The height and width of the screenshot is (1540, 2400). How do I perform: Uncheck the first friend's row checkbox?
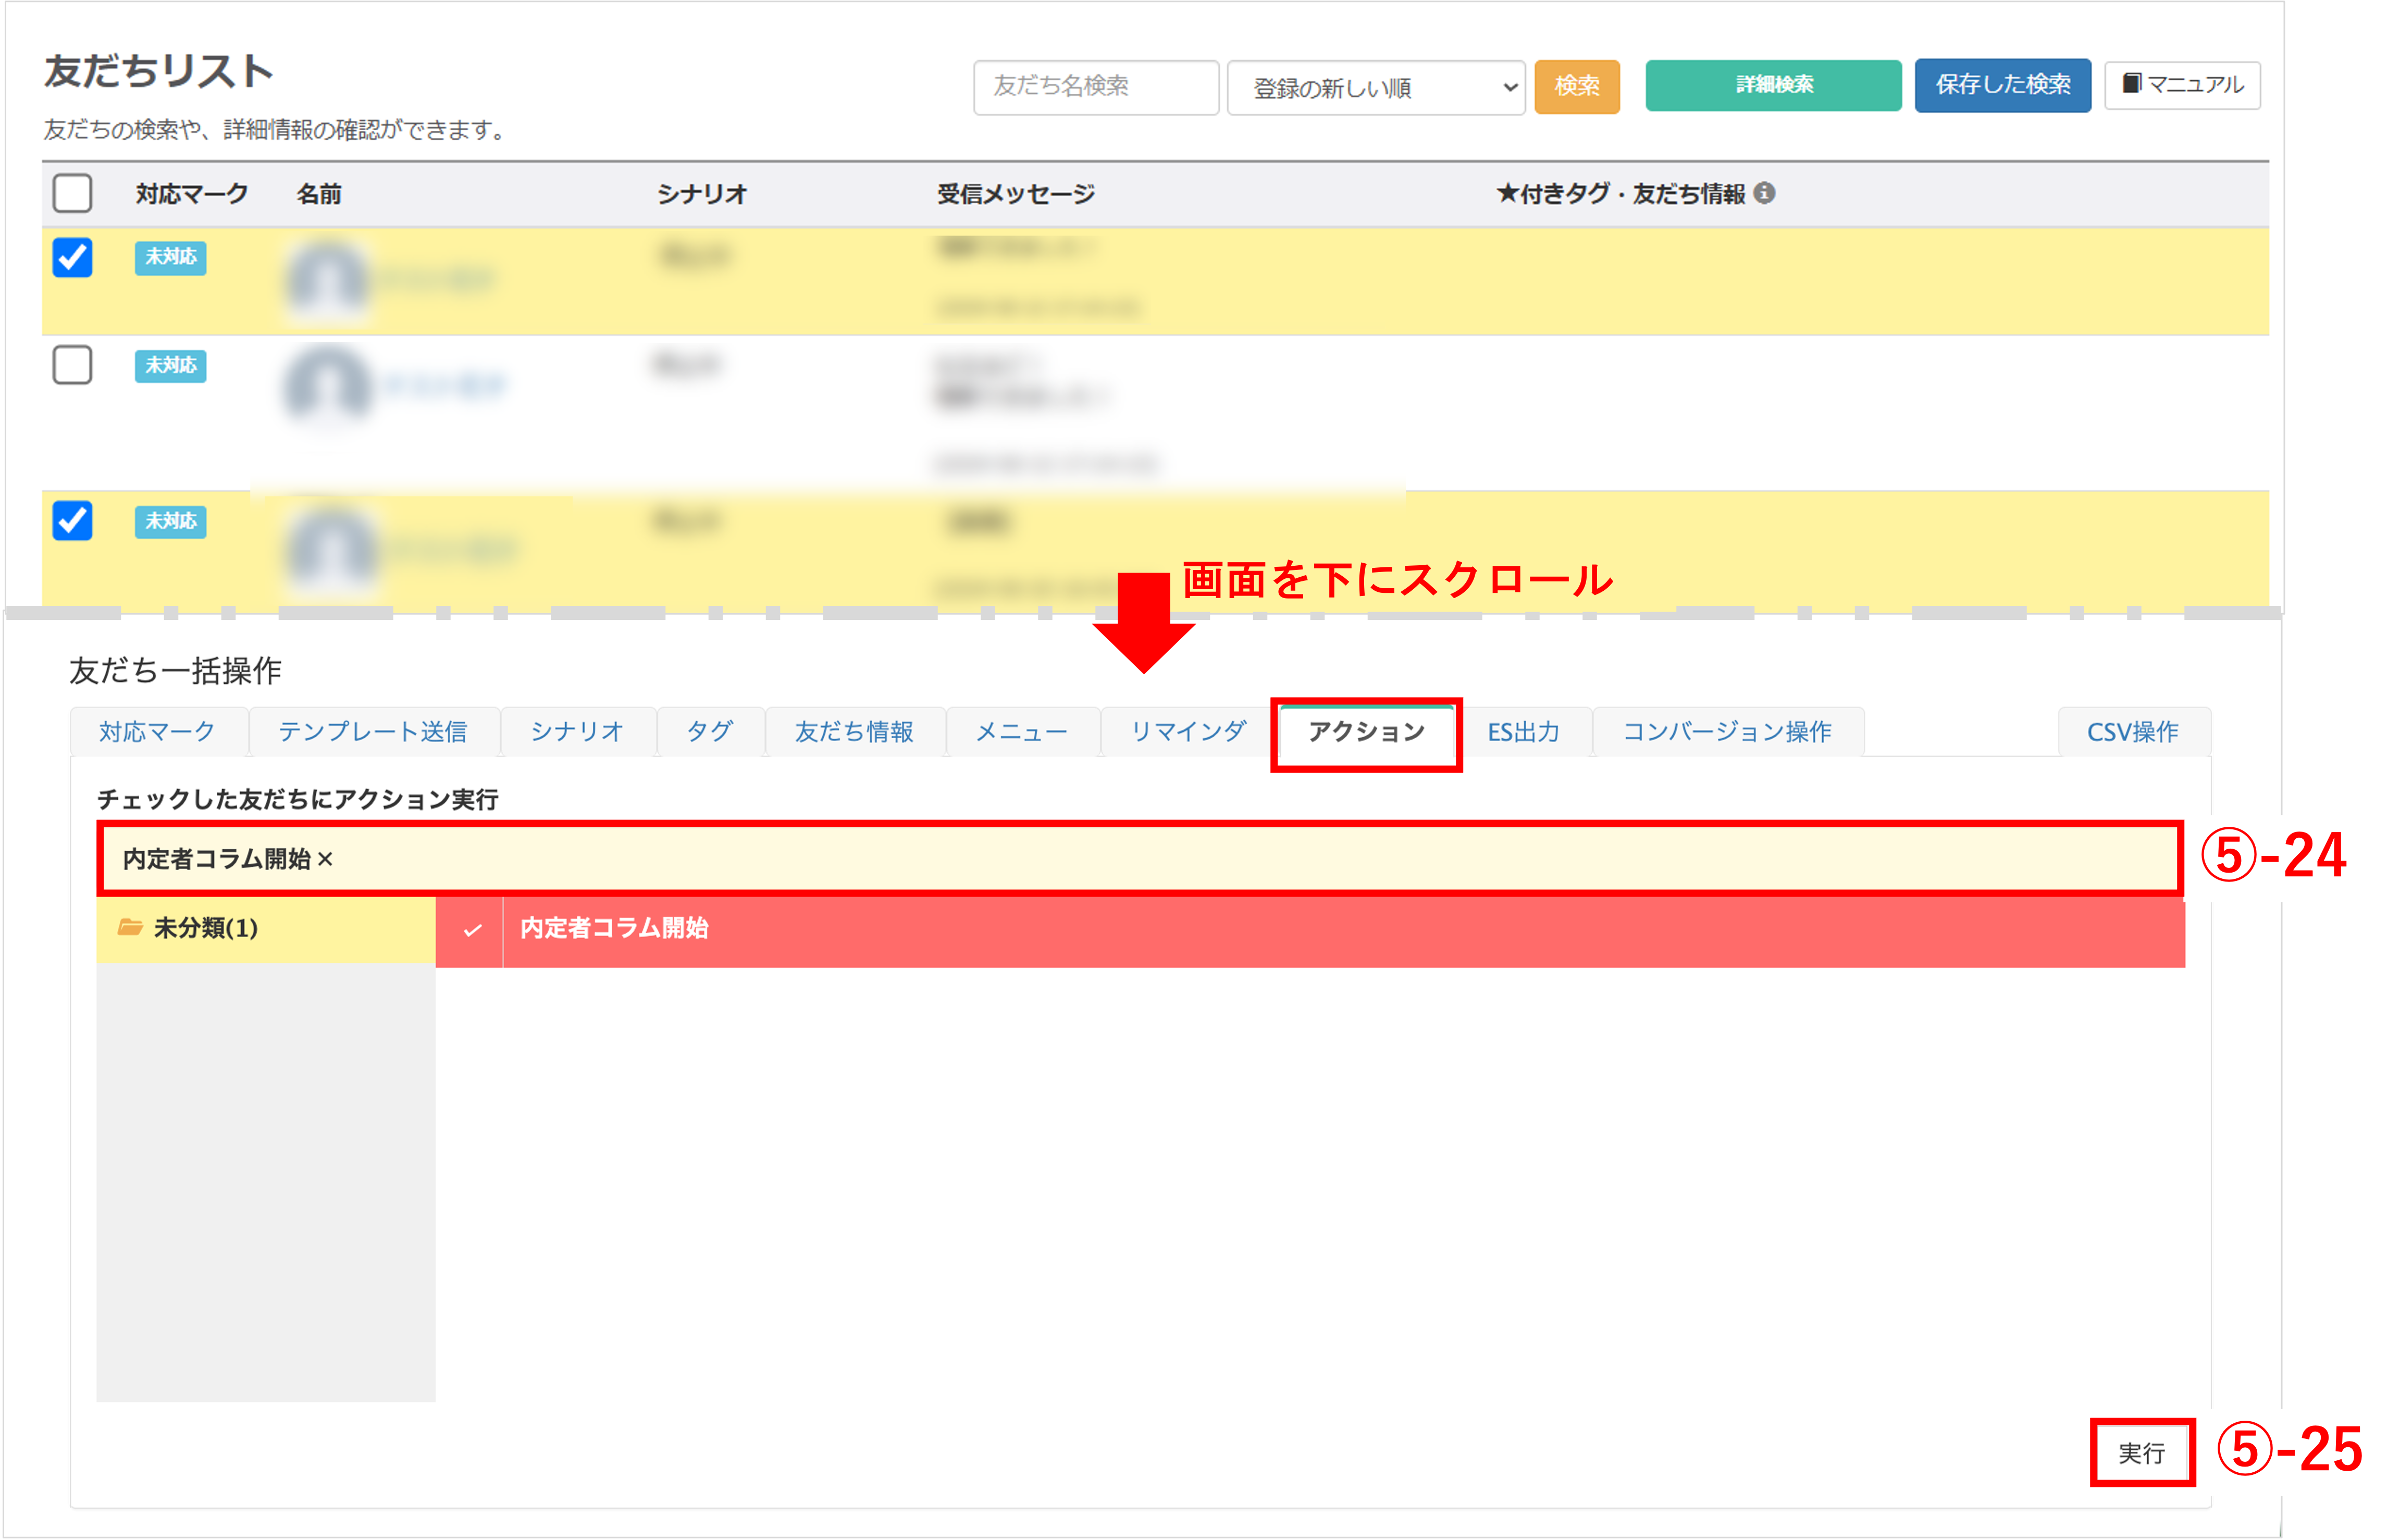click(72, 257)
